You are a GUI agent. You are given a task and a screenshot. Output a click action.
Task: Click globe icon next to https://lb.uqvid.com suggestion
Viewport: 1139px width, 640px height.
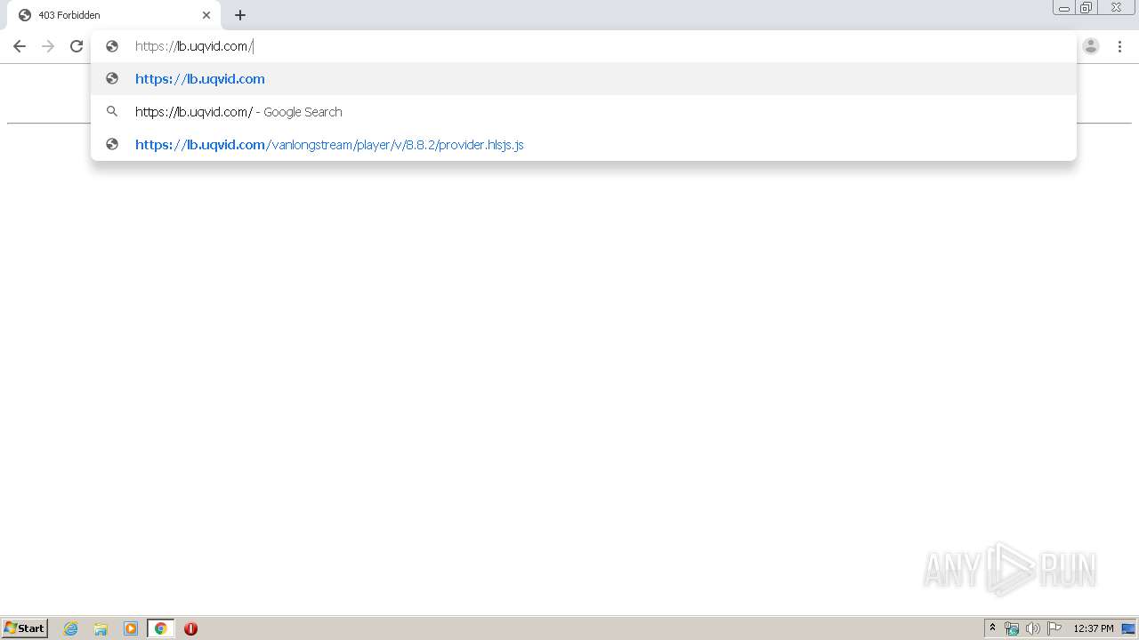(x=112, y=79)
